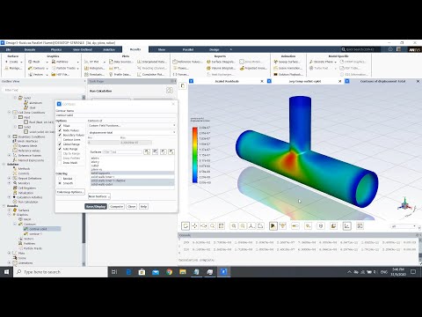Open the Contours dropdown arrow in ribbon

[47, 69]
